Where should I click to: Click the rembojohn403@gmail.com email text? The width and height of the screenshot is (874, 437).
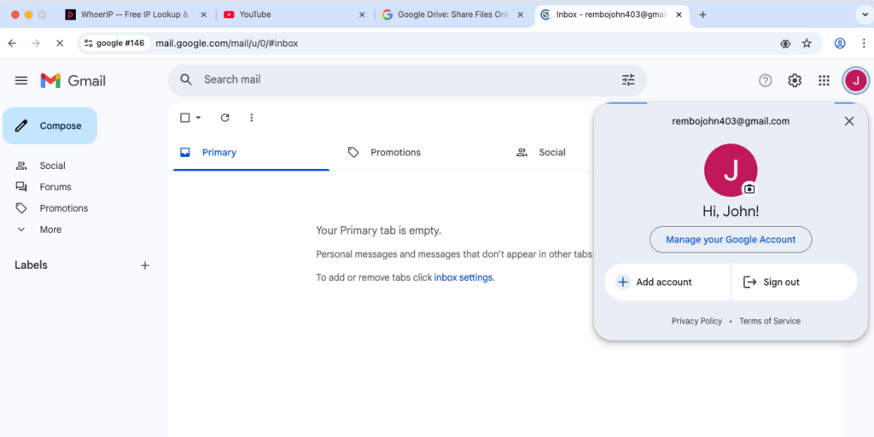click(731, 121)
